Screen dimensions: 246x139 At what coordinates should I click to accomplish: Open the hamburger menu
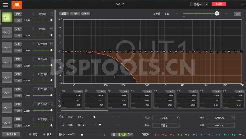click(x=6, y=5)
